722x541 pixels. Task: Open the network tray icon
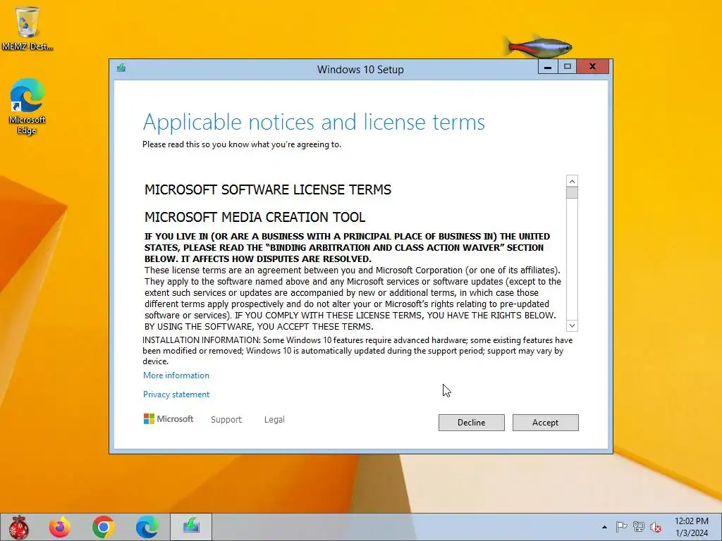[x=639, y=527]
